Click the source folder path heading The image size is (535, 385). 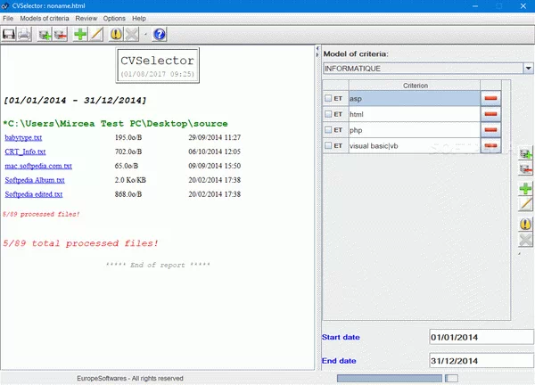tap(115, 124)
